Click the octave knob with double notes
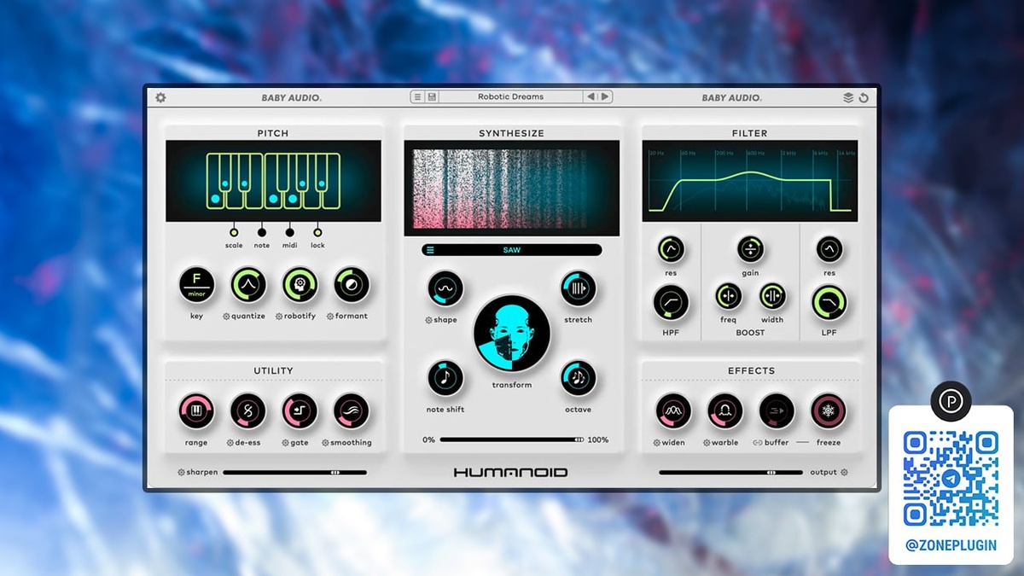The width and height of the screenshot is (1024, 576). pos(579,378)
